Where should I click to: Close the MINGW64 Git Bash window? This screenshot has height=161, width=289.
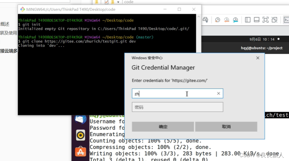click(x=194, y=9)
